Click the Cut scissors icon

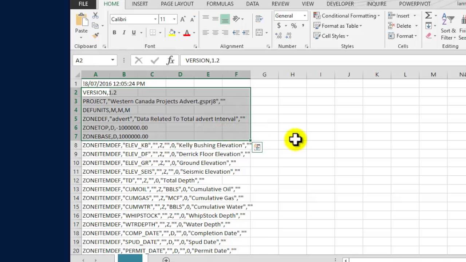(x=95, y=16)
